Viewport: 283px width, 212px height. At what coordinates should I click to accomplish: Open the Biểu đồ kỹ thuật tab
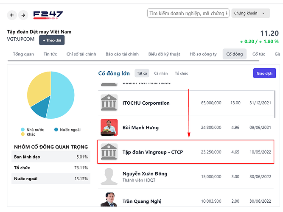pos(164,54)
